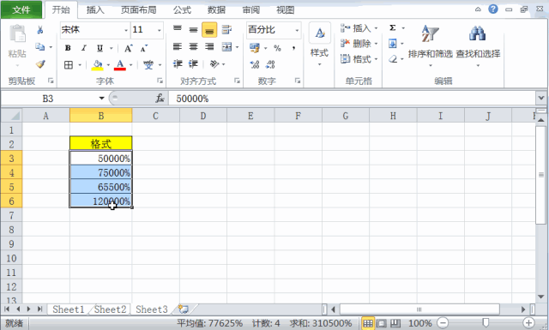
Task: Increase decimal places icon
Action: pyautogui.click(x=255, y=64)
